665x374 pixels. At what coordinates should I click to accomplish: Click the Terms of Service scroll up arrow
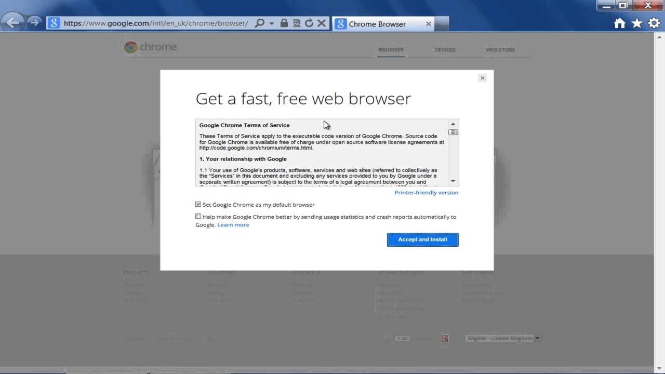click(453, 124)
